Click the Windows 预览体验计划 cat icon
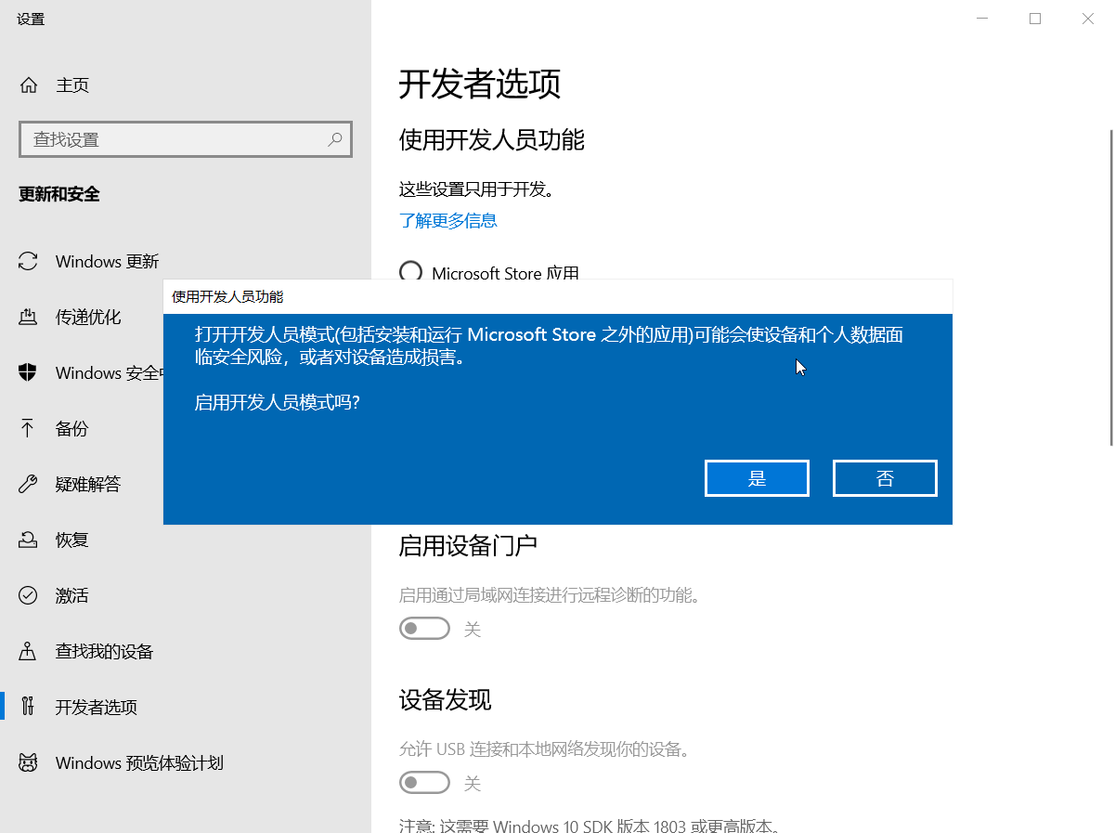This screenshot has height=833, width=1115. tap(29, 762)
